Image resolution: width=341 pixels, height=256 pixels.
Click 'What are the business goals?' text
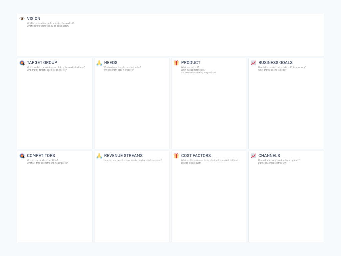tap(272, 70)
